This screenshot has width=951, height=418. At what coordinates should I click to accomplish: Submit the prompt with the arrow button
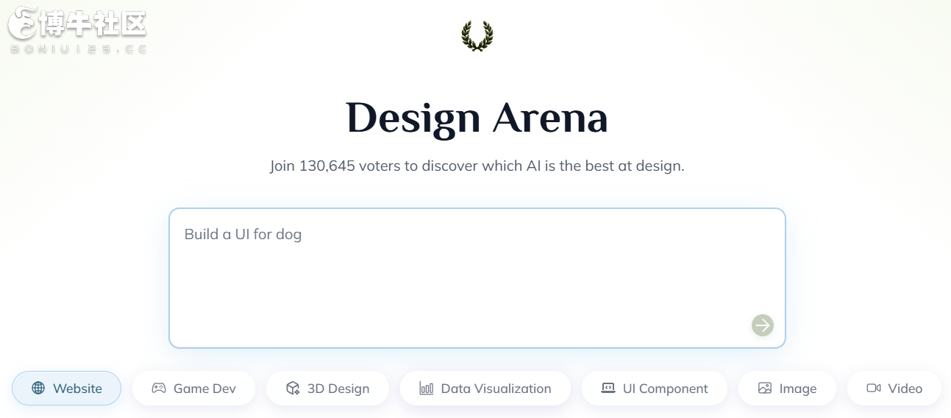point(763,325)
